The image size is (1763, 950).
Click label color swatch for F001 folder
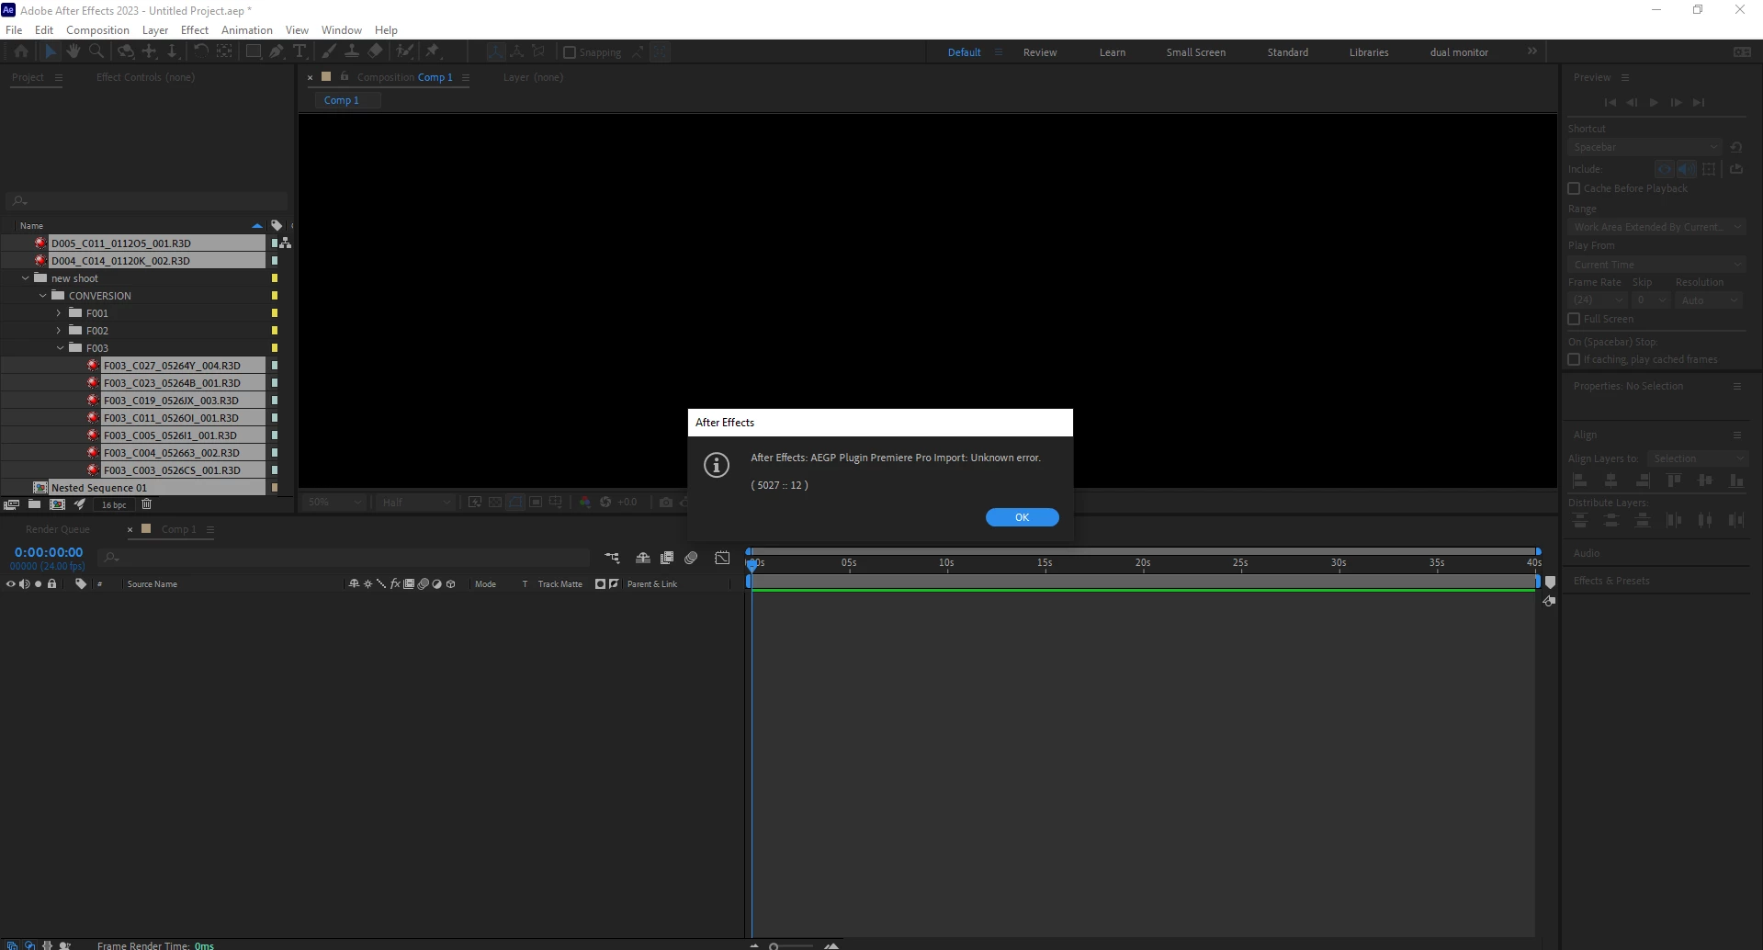pyautogui.click(x=275, y=313)
